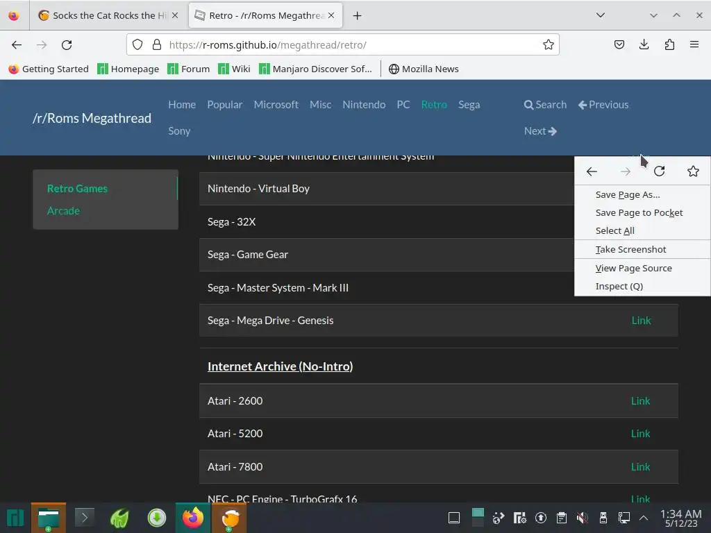Open the Extensions puzzle icon
Viewport: 711px width, 533px height.
[x=669, y=44]
